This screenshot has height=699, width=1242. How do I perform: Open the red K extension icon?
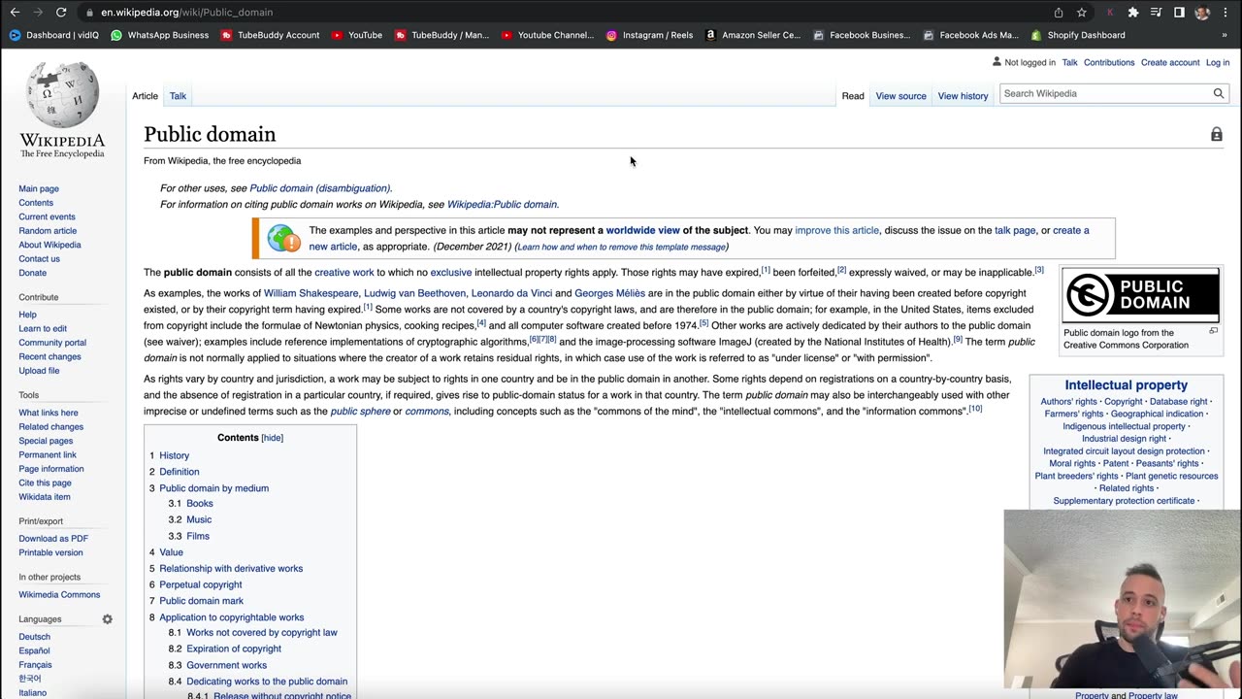[x=1110, y=13]
